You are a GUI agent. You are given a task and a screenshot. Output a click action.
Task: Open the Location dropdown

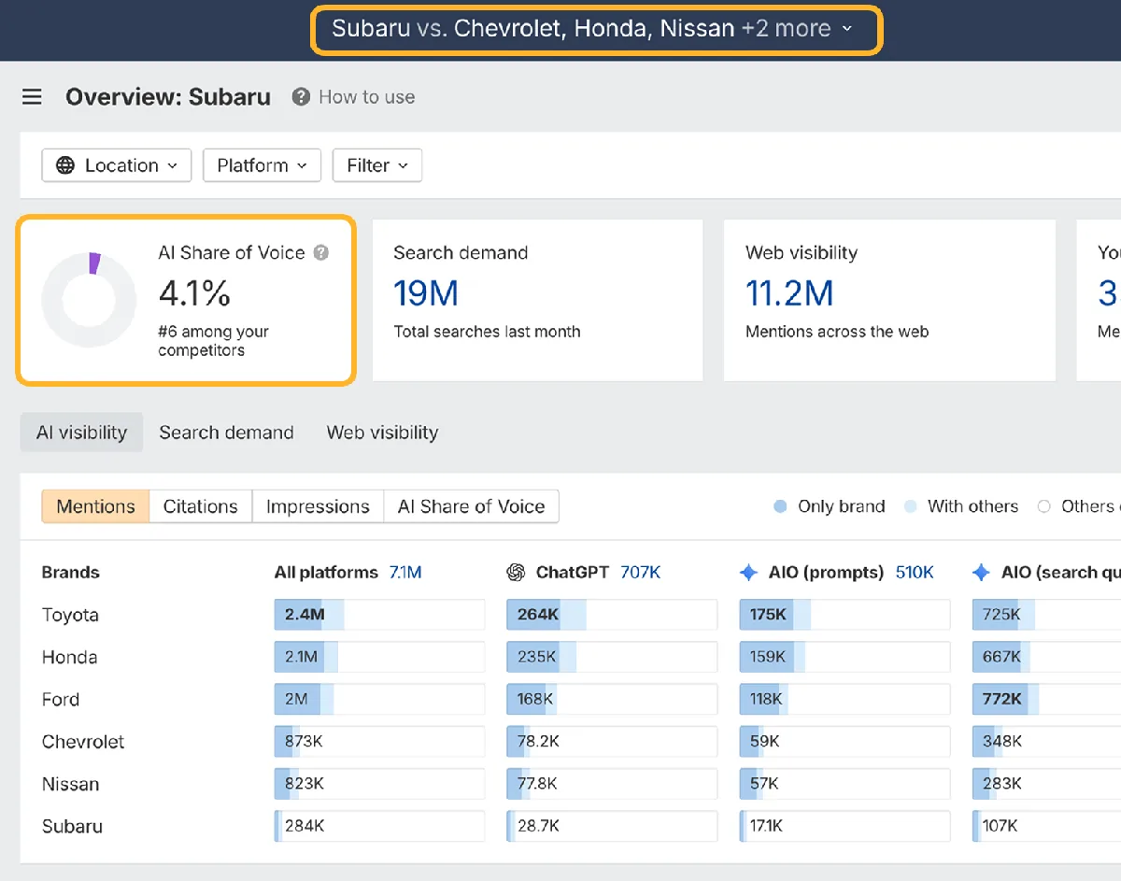point(117,165)
